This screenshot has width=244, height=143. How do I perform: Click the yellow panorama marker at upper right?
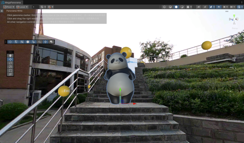[x=207, y=45]
